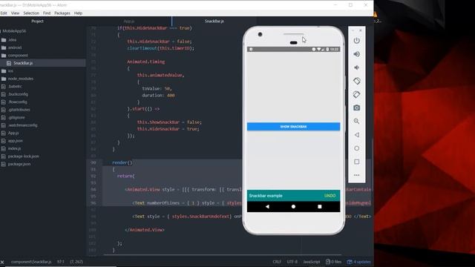Expand the ios folder
Viewport: 475px width, 267px height.
[x=10, y=71]
